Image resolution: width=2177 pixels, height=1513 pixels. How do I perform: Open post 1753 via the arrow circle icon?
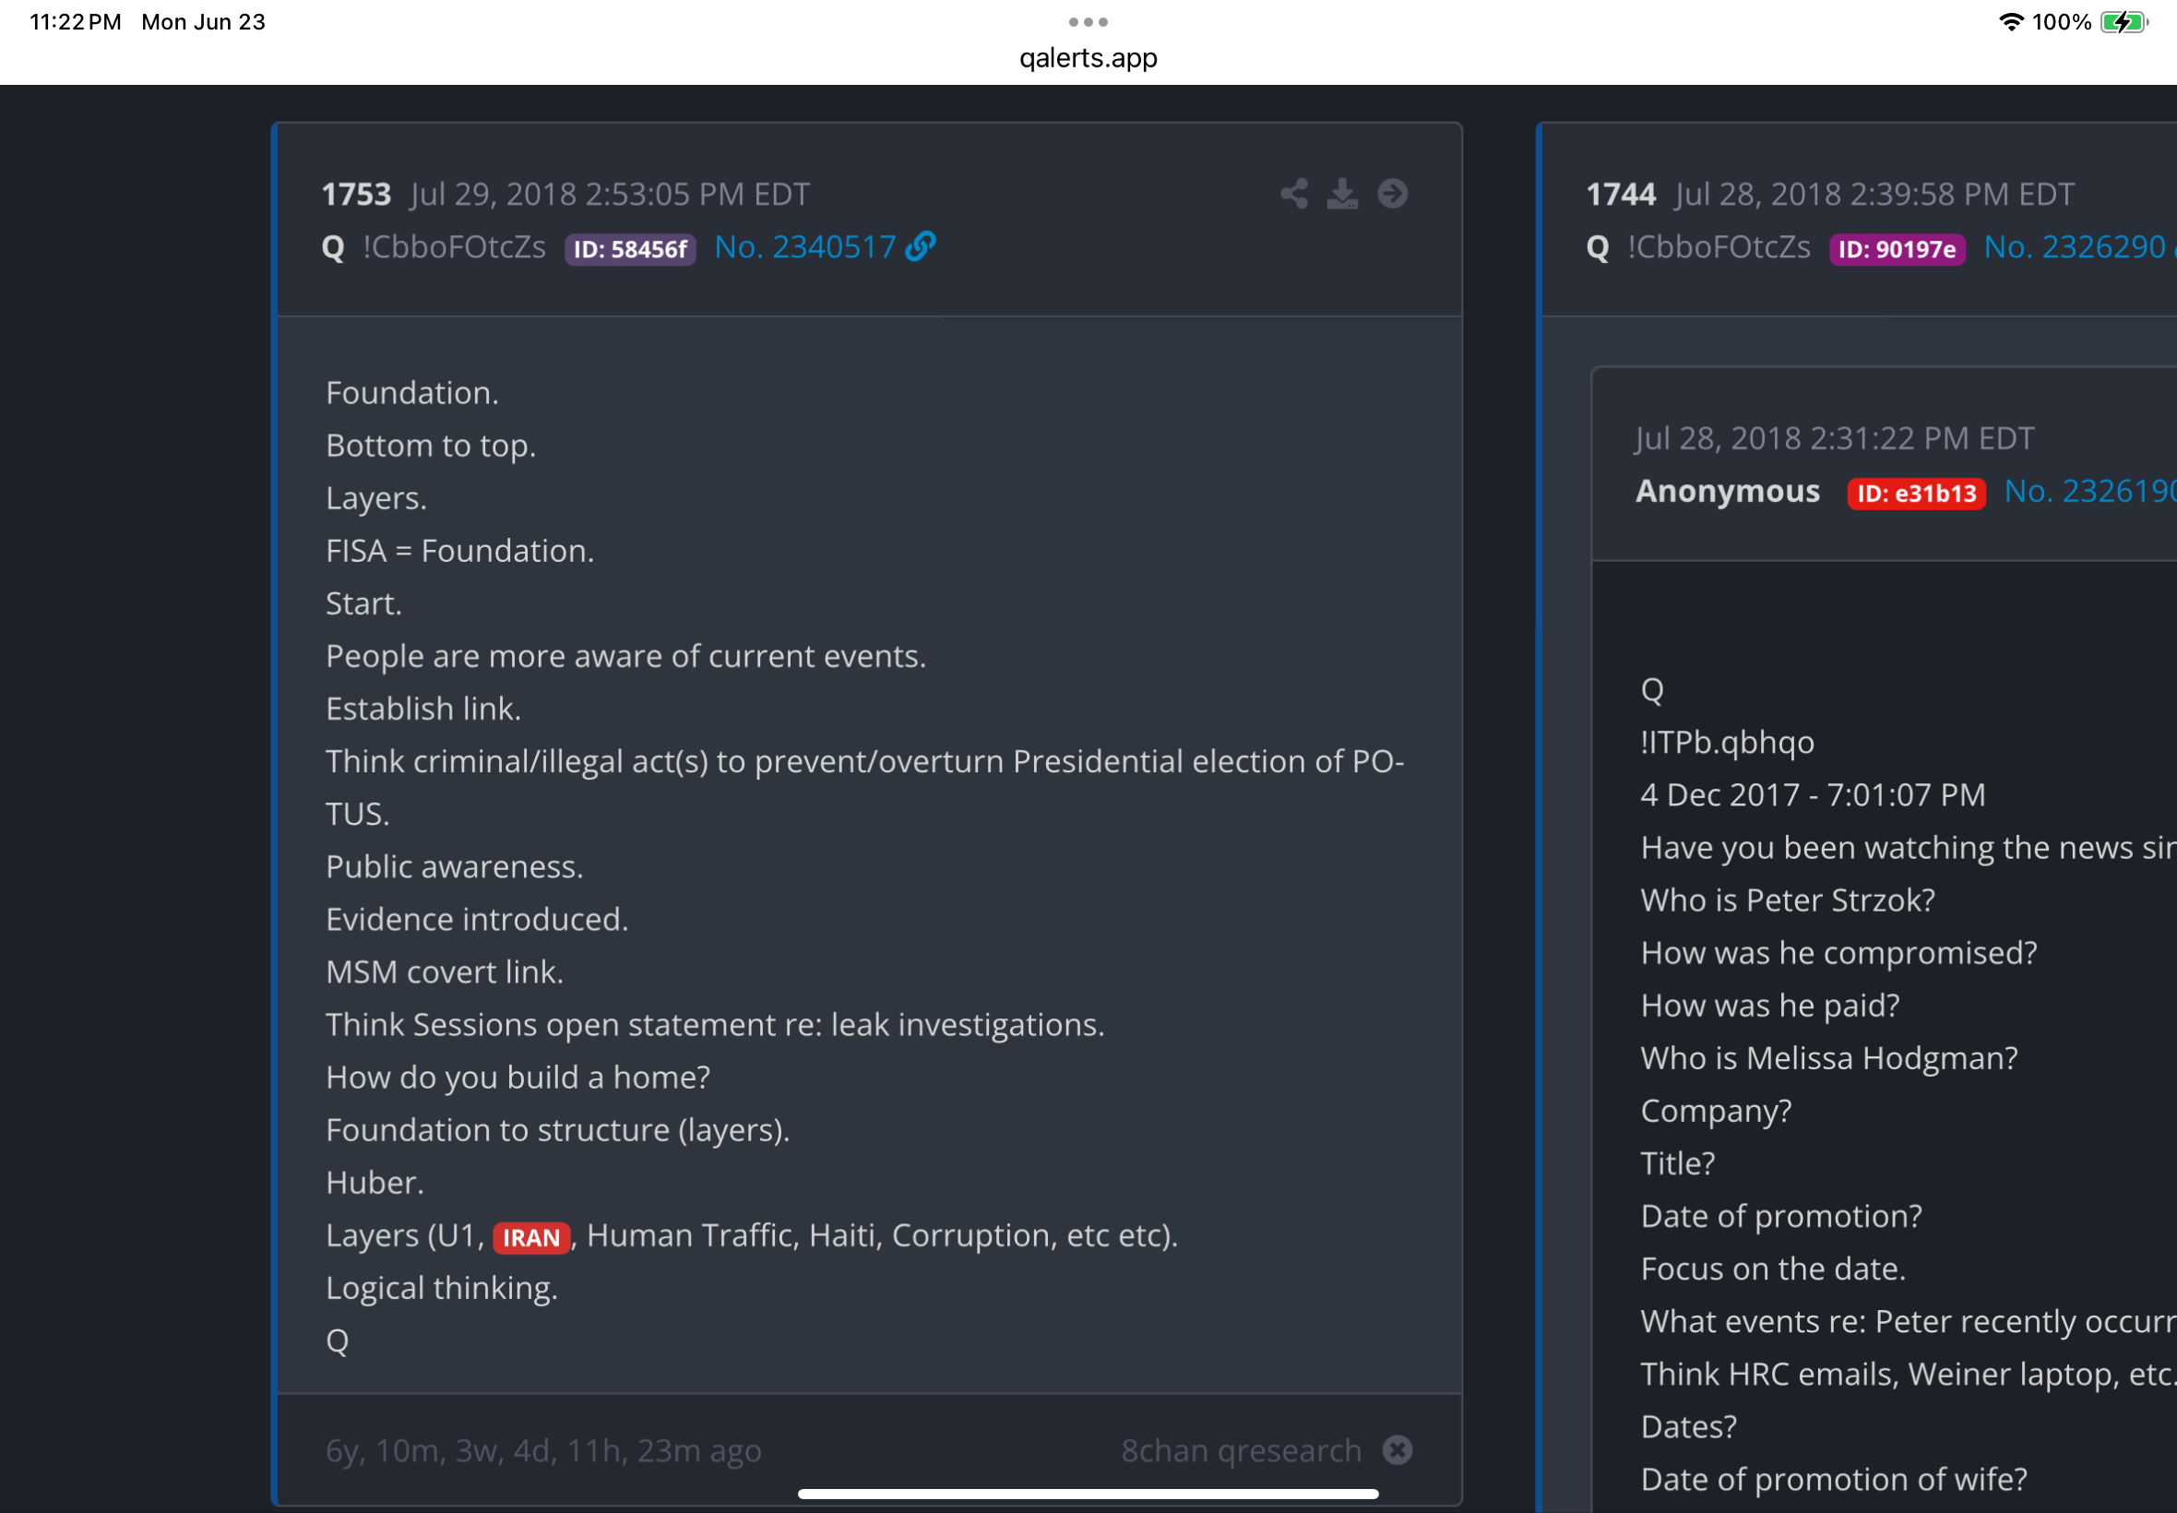tap(1392, 194)
